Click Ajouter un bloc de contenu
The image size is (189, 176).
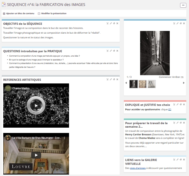pos(17,14)
